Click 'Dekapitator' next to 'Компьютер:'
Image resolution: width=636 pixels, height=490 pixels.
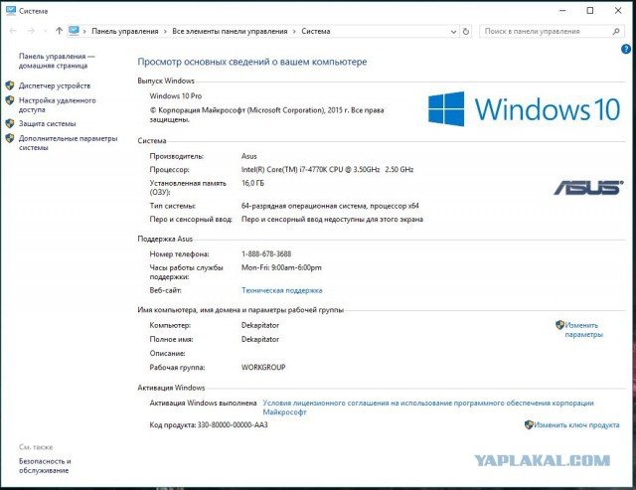point(260,325)
